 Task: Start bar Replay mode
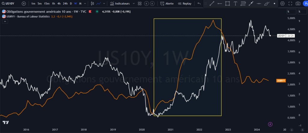(184, 4)
